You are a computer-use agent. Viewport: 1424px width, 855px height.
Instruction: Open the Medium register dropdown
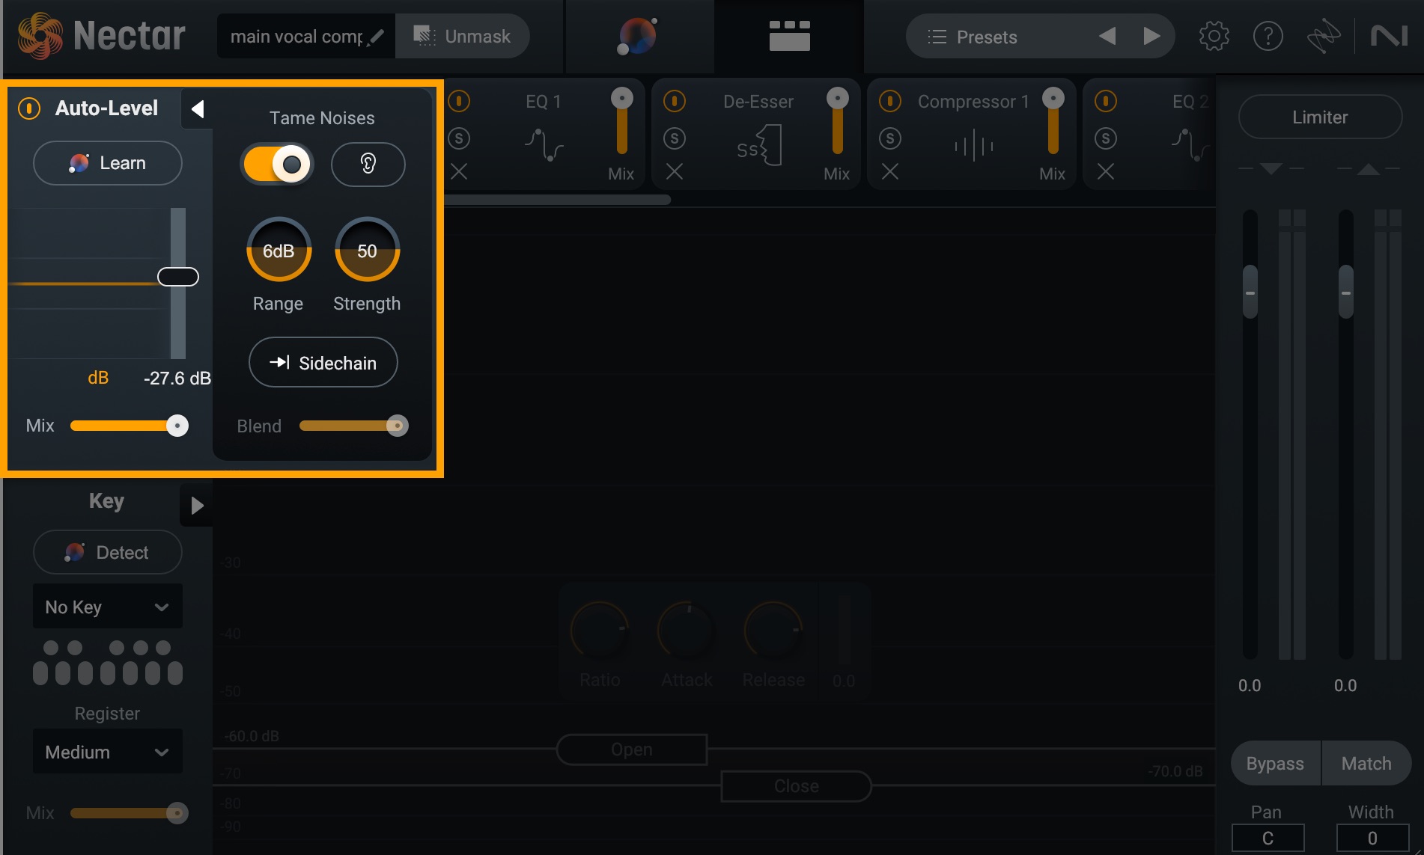pos(107,752)
